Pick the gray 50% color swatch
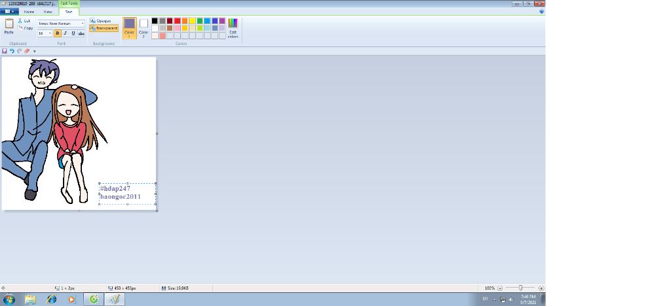The image size is (671, 306). tap(163, 21)
